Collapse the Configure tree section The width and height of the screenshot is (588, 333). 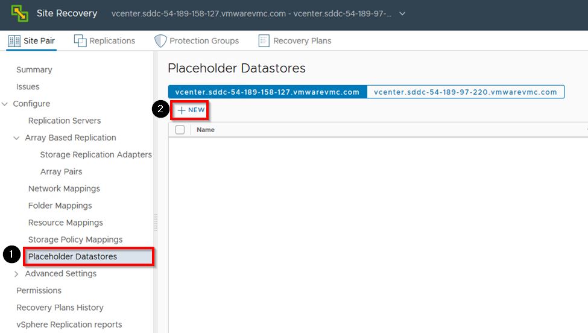[x=5, y=104]
